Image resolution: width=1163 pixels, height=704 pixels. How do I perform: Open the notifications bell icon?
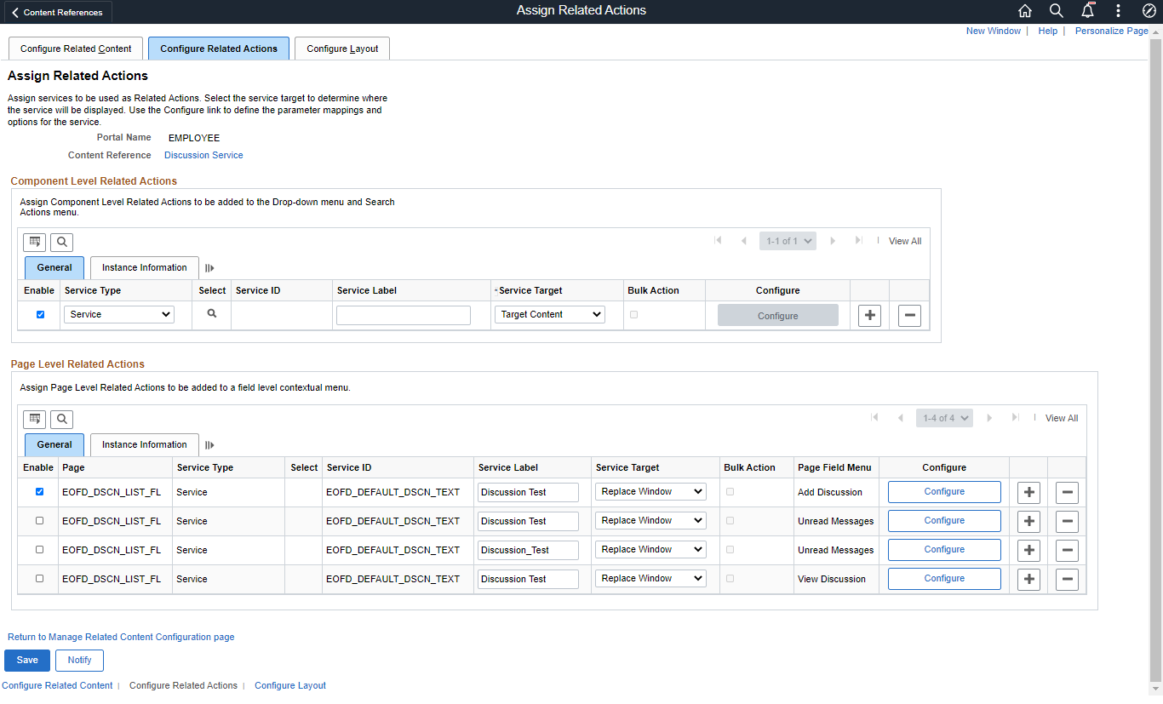click(1087, 11)
